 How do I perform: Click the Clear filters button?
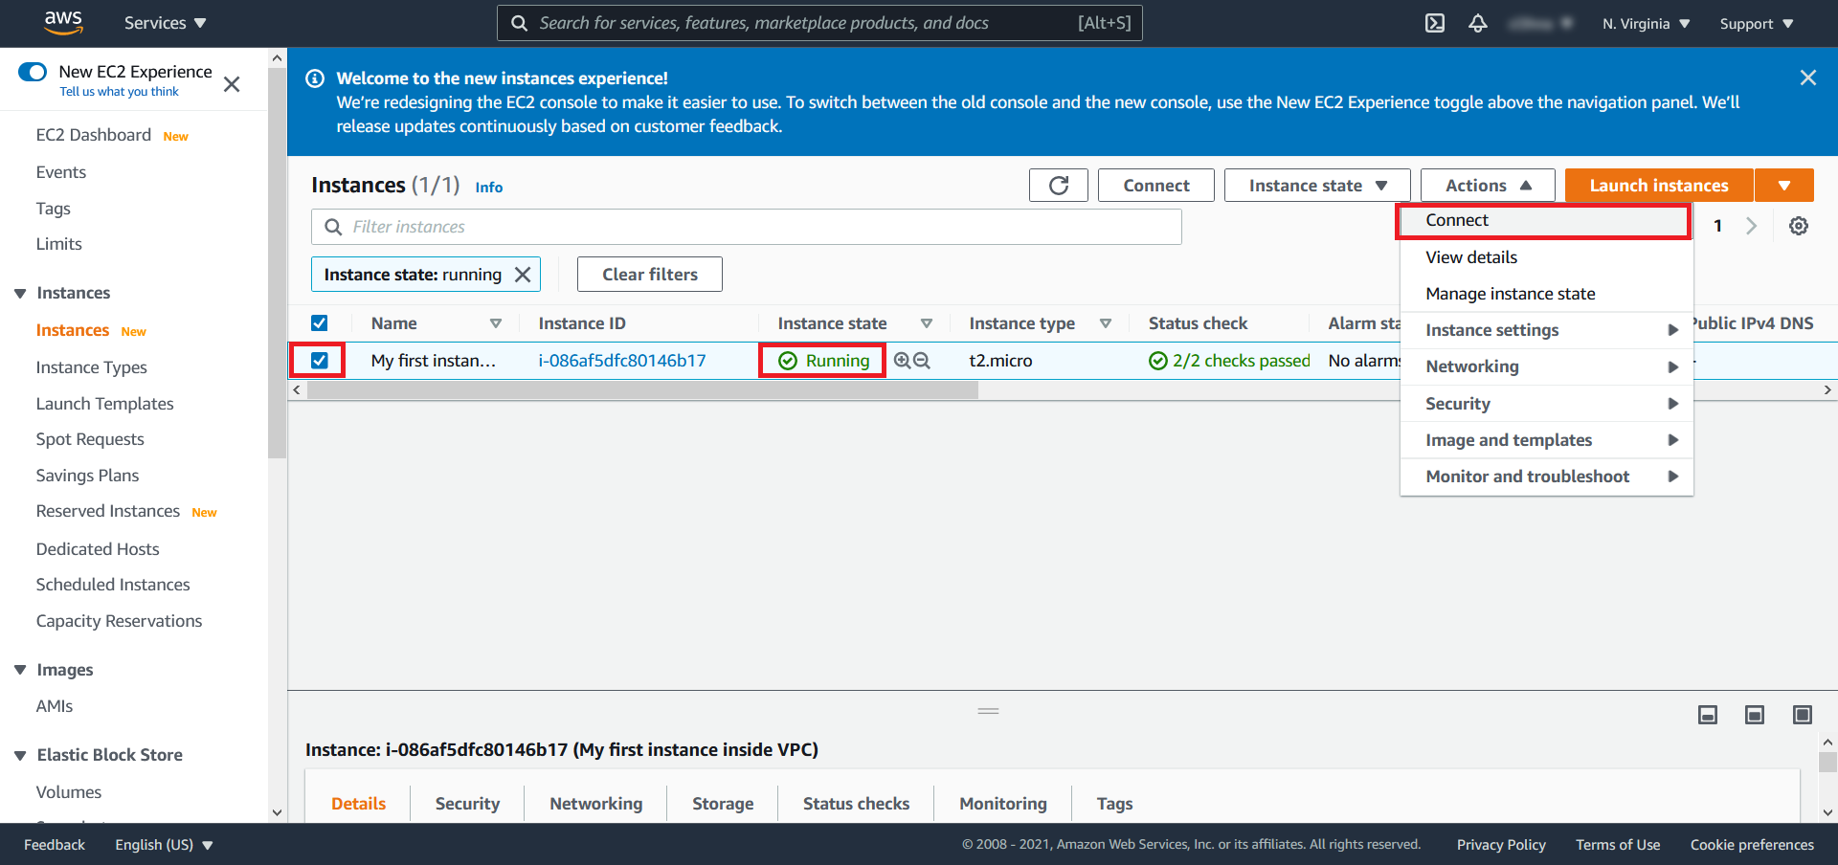pos(649,275)
